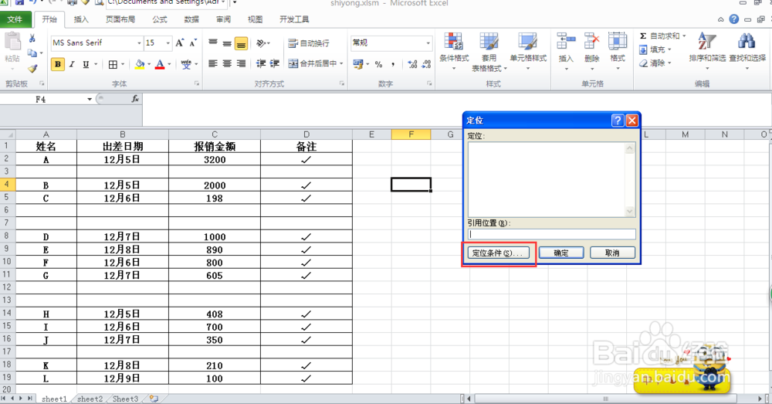Switch to the 开发工具 ribbon tab

click(x=294, y=19)
